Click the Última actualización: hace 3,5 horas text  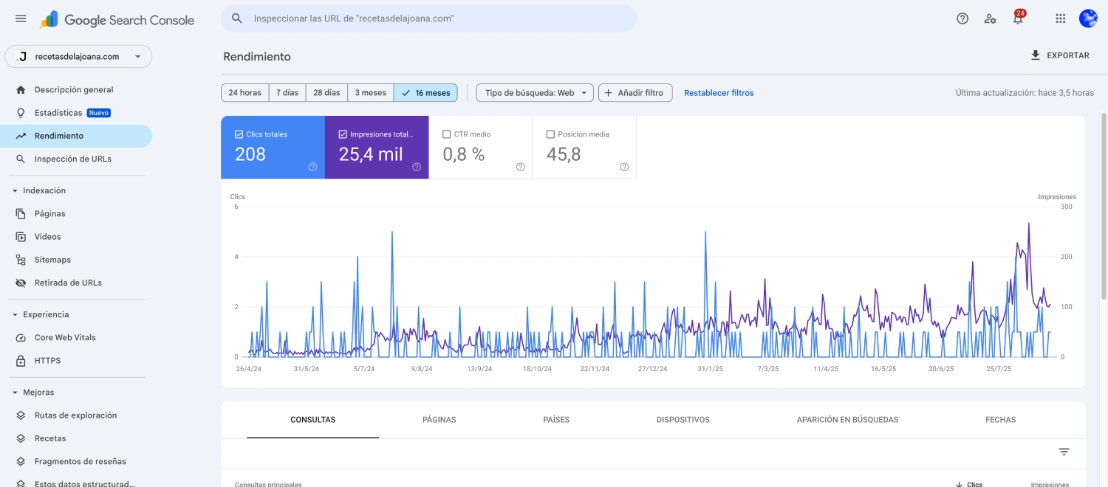[x=1025, y=93]
